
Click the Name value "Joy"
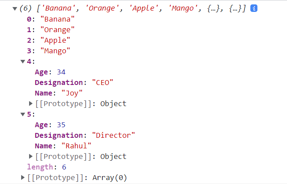click(x=72, y=93)
